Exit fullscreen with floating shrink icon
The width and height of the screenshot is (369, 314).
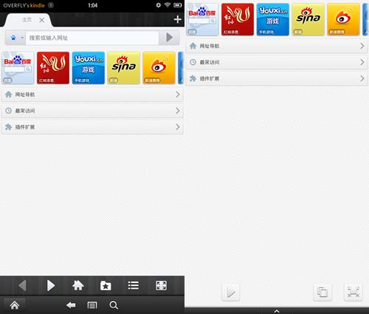point(353,293)
